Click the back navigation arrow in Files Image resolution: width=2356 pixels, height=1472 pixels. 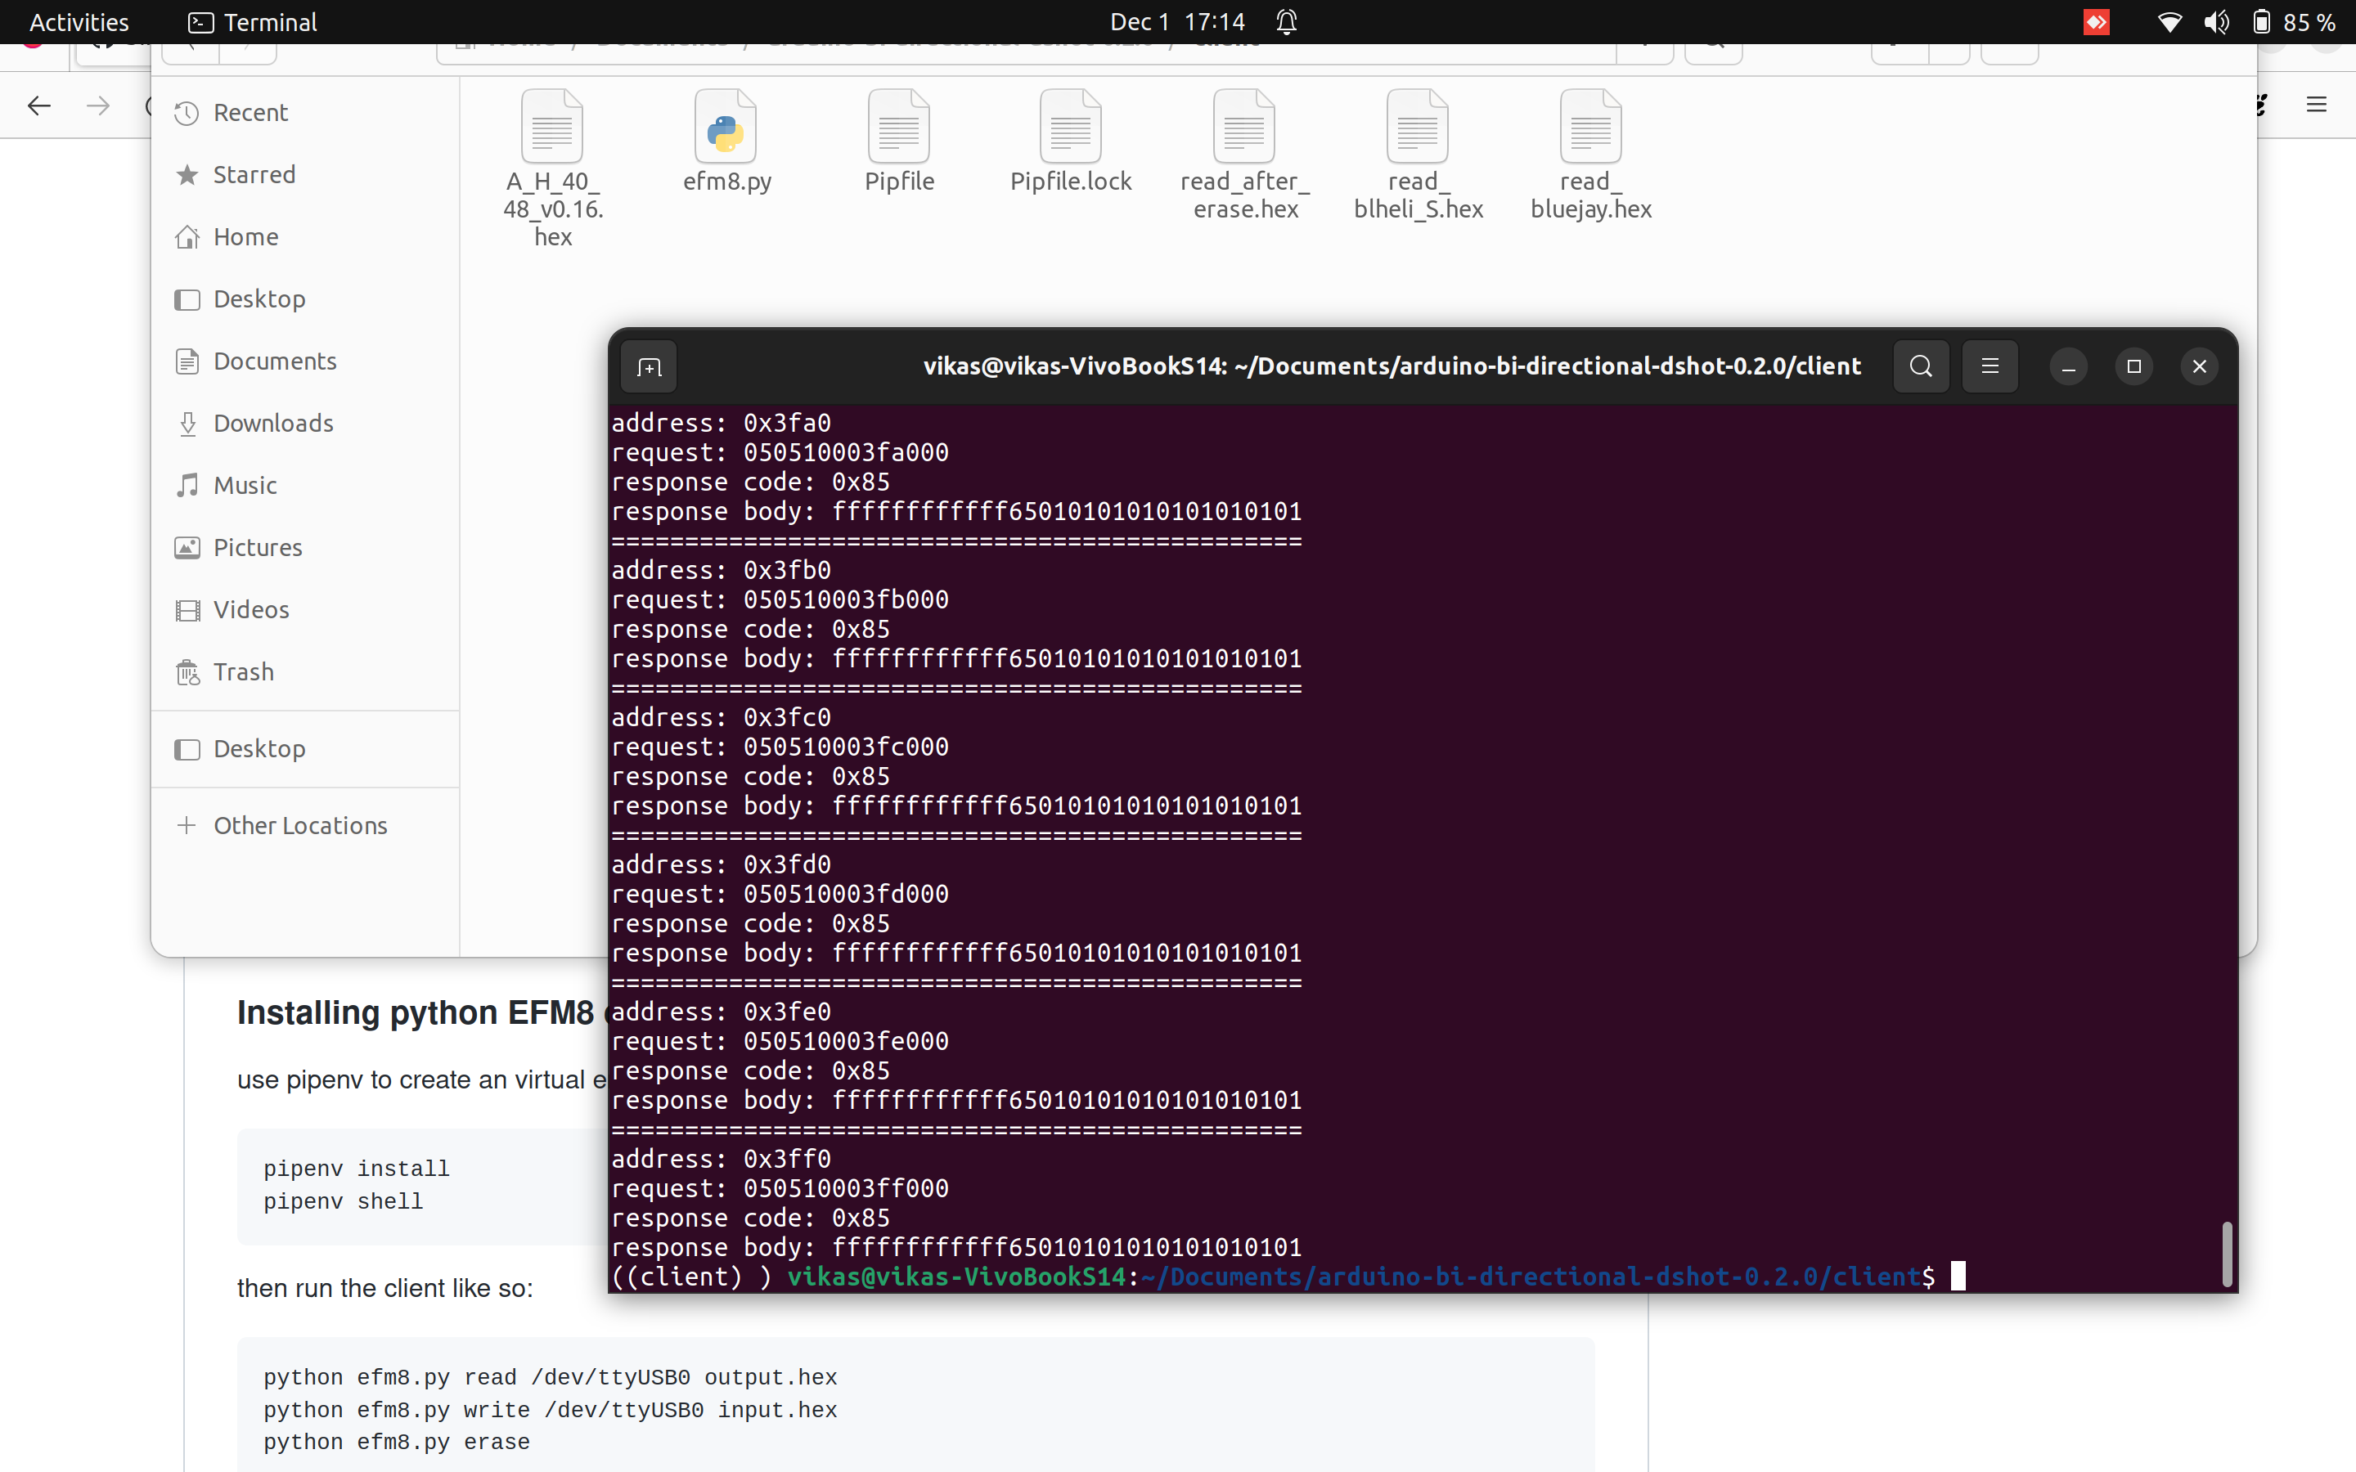point(39,105)
